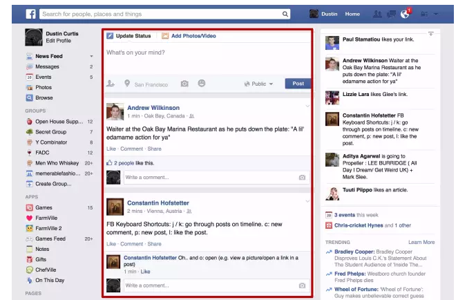467x300 pixels.
Task: Click the Facebook logo icon
Action: 31,14
